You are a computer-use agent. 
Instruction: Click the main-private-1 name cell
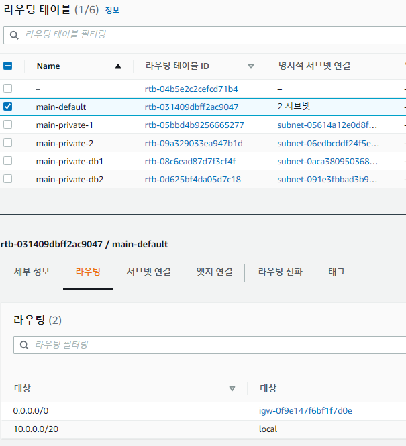pos(64,125)
